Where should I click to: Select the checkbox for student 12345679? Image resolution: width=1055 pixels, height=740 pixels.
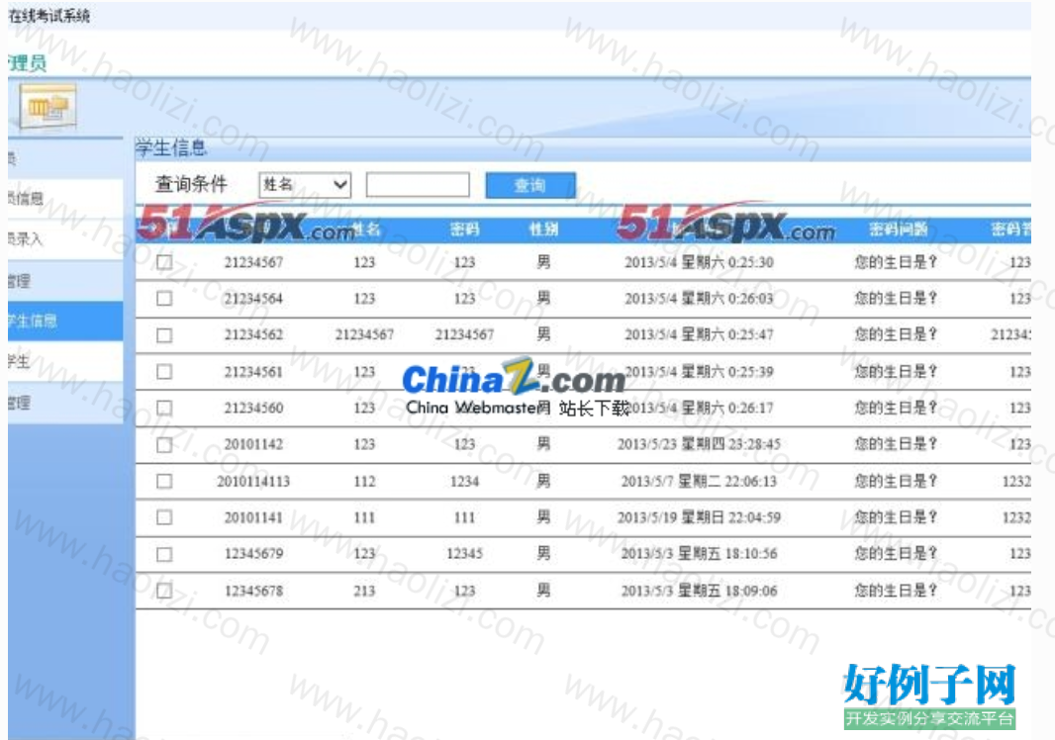click(x=164, y=554)
